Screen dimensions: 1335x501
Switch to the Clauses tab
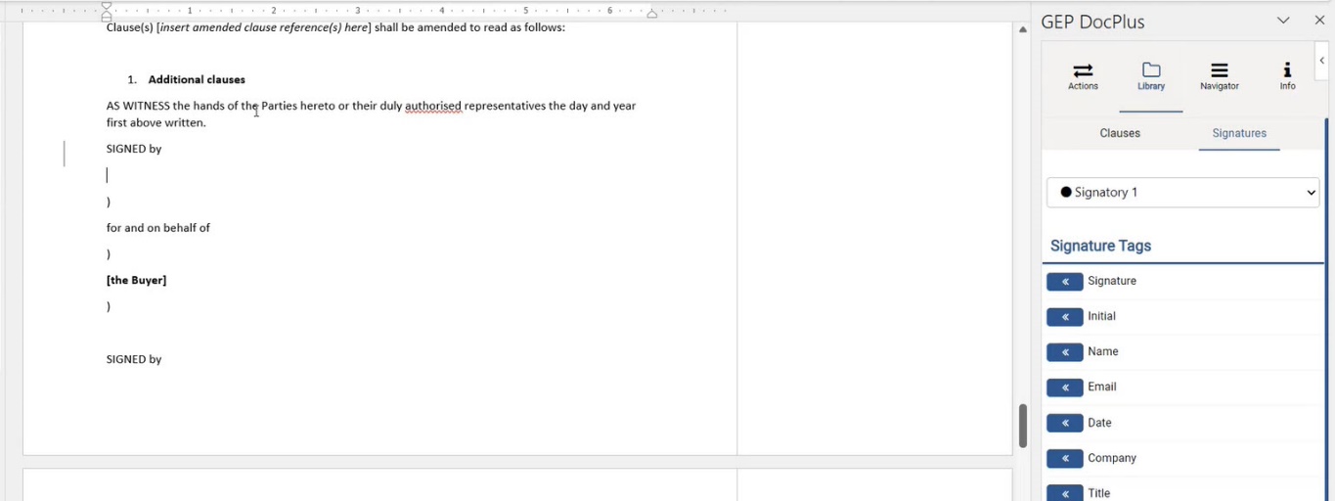tap(1120, 133)
